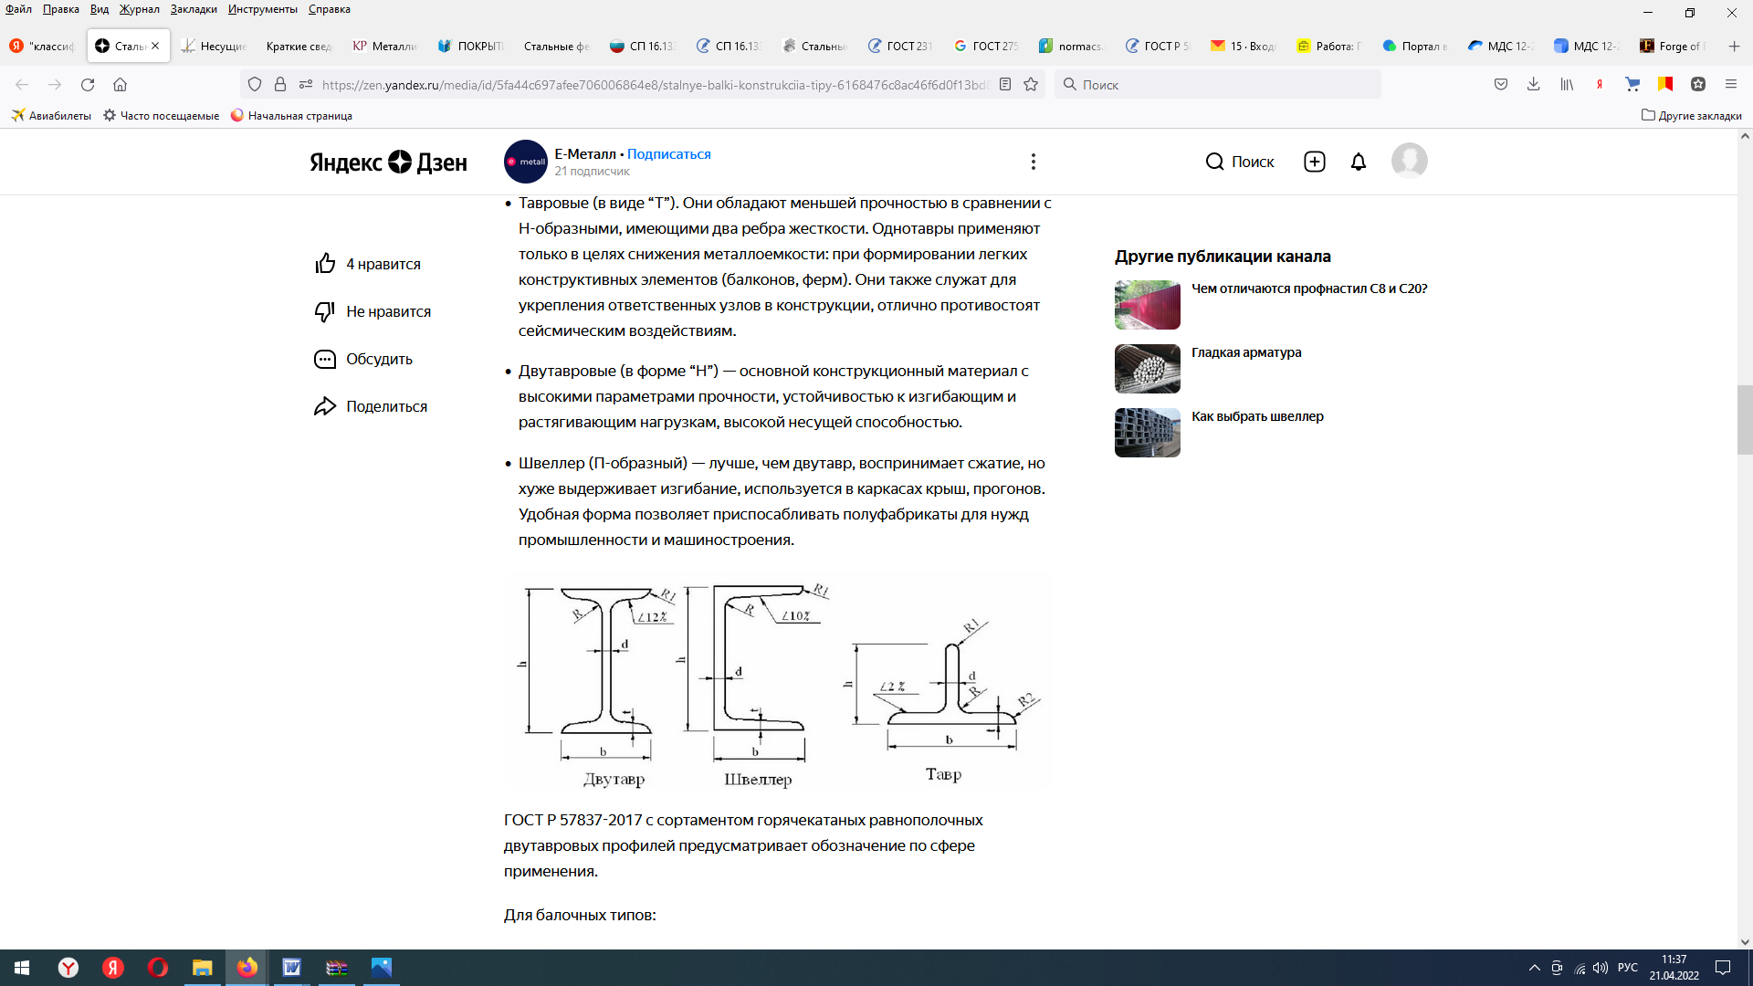Focus the Поиск search box
This screenshot has width=1753, height=986.
[1218, 84]
